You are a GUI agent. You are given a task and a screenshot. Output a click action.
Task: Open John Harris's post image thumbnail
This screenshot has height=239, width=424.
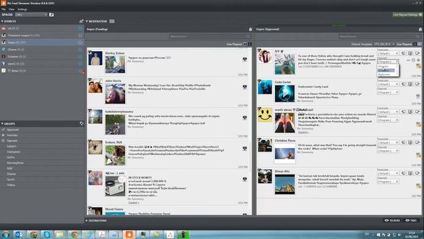115,94
